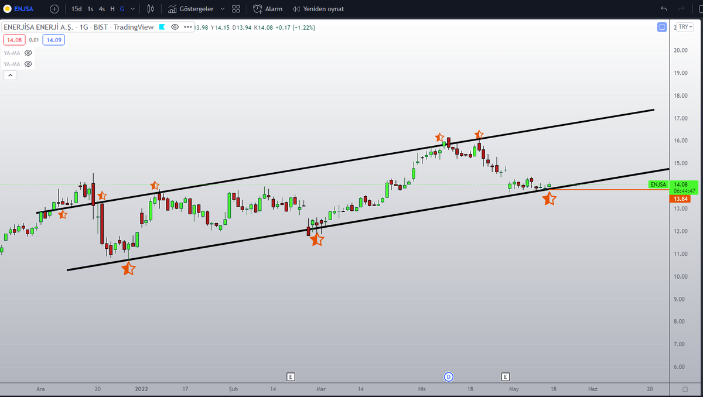The width and height of the screenshot is (703, 397).
Task: Click the add symbol plus icon
Action: (54, 9)
